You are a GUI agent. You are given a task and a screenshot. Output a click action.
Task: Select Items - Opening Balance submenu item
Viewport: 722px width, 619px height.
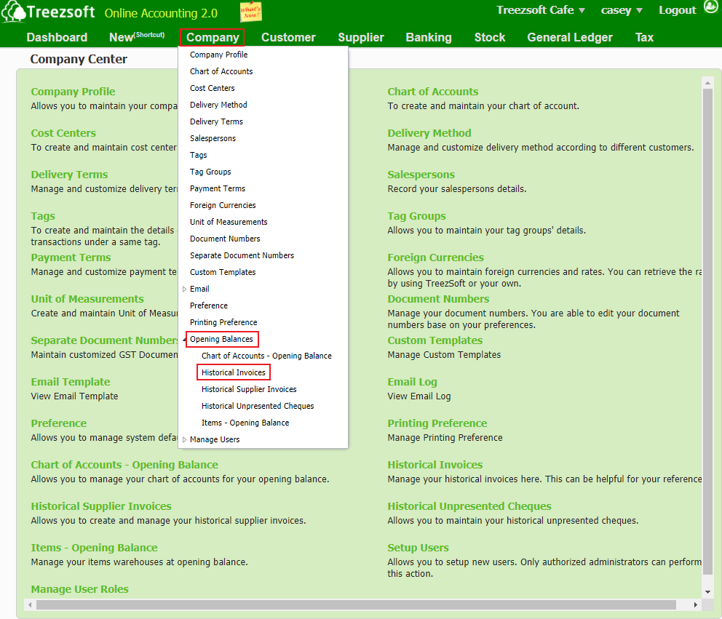(x=245, y=423)
